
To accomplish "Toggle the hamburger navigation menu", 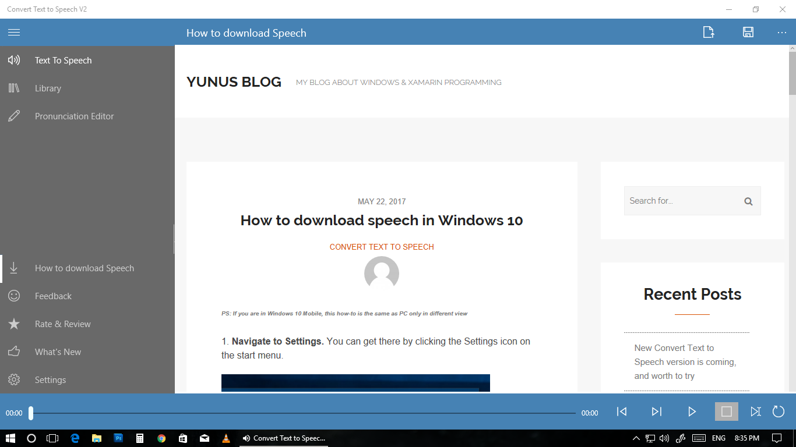I will pyautogui.click(x=14, y=33).
